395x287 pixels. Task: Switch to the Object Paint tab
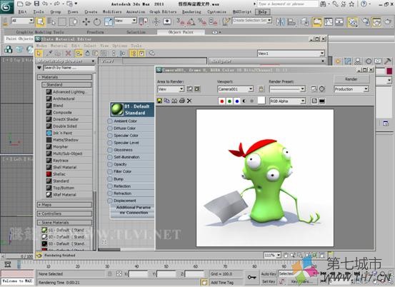click(x=181, y=32)
